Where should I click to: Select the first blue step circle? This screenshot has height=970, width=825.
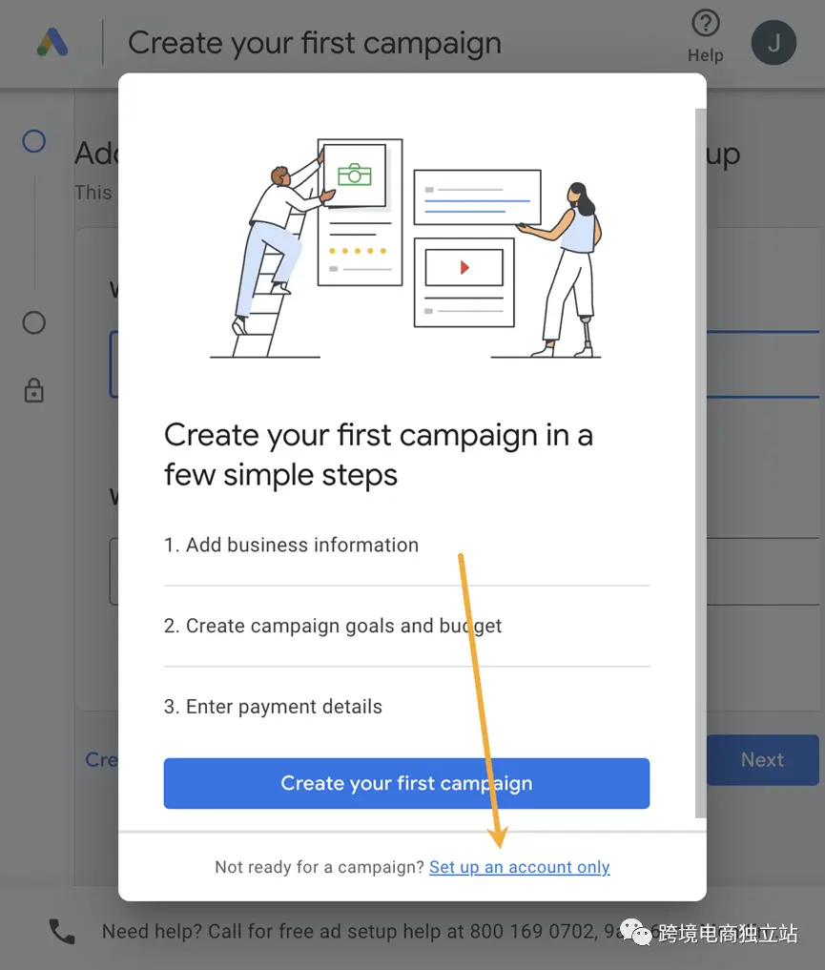click(x=34, y=141)
